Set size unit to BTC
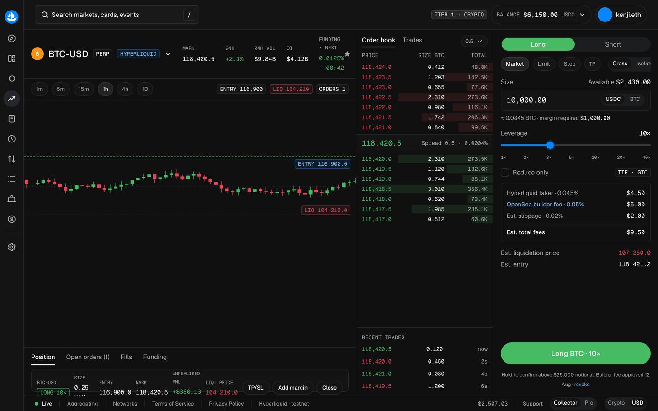Image resolution: width=658 pixels, height=411 pixels. (635, 99)
